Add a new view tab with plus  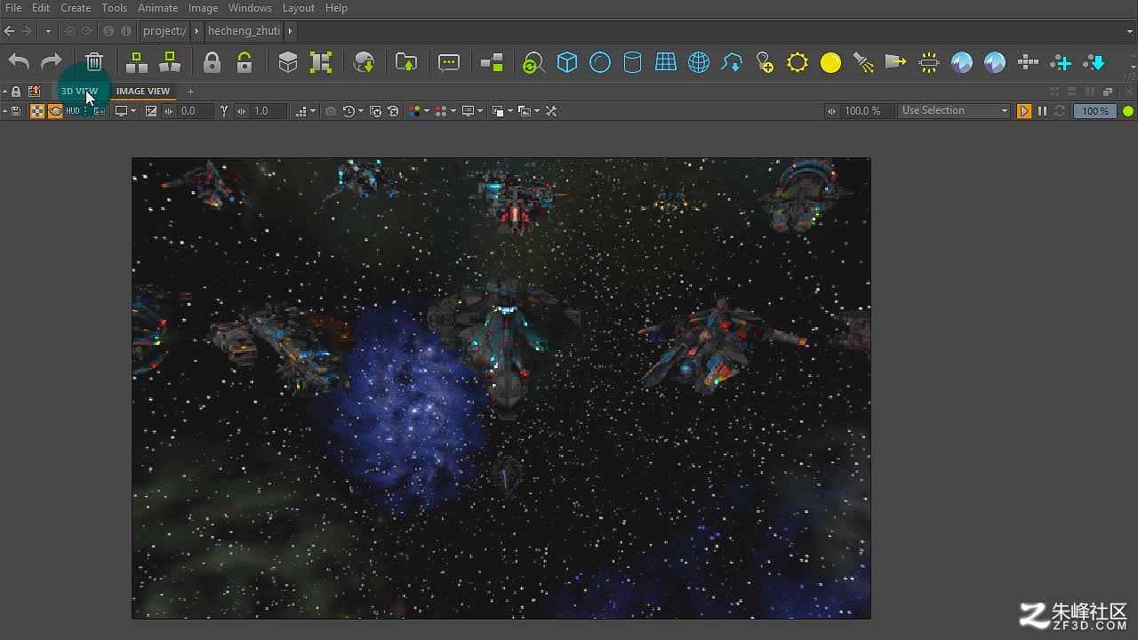pos(190,92)
